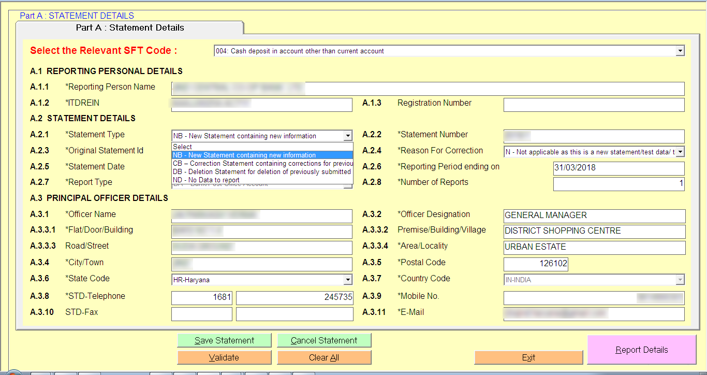This screenshot has height=375, width=707.
Task: Pick 'DB - Deletion Statement' list option
Action: tap(262, 171)
